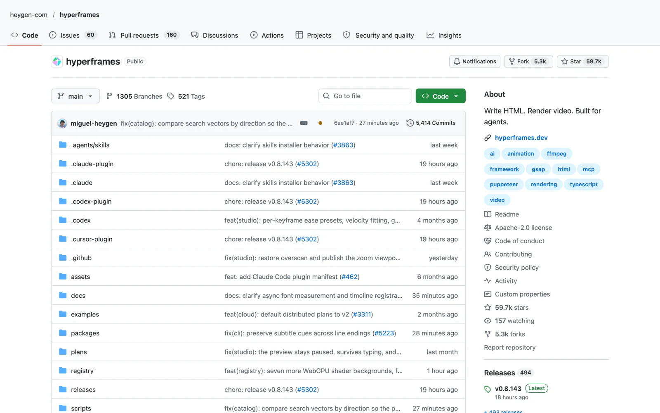Click the tag icon beside v0.8.143 release

click(488, 389)
